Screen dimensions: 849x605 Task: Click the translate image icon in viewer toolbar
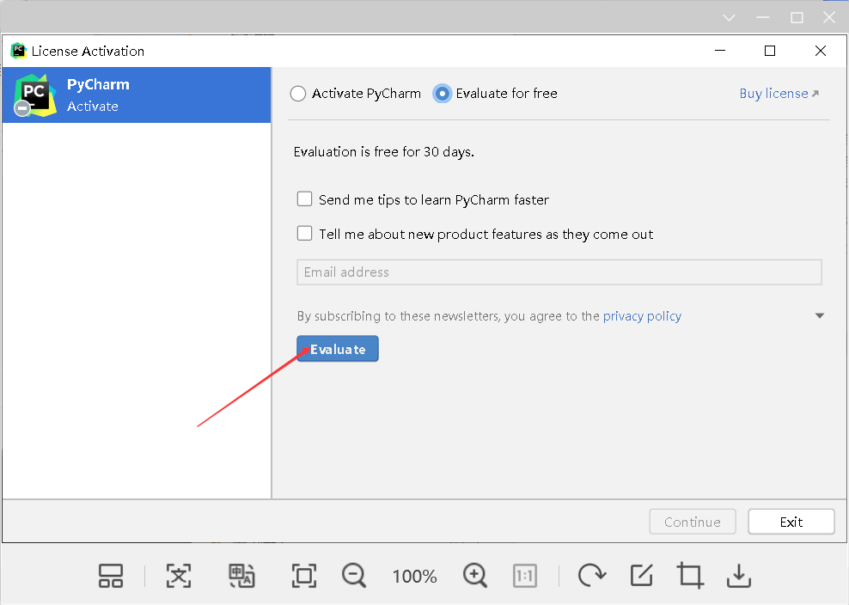click(241, 576)
